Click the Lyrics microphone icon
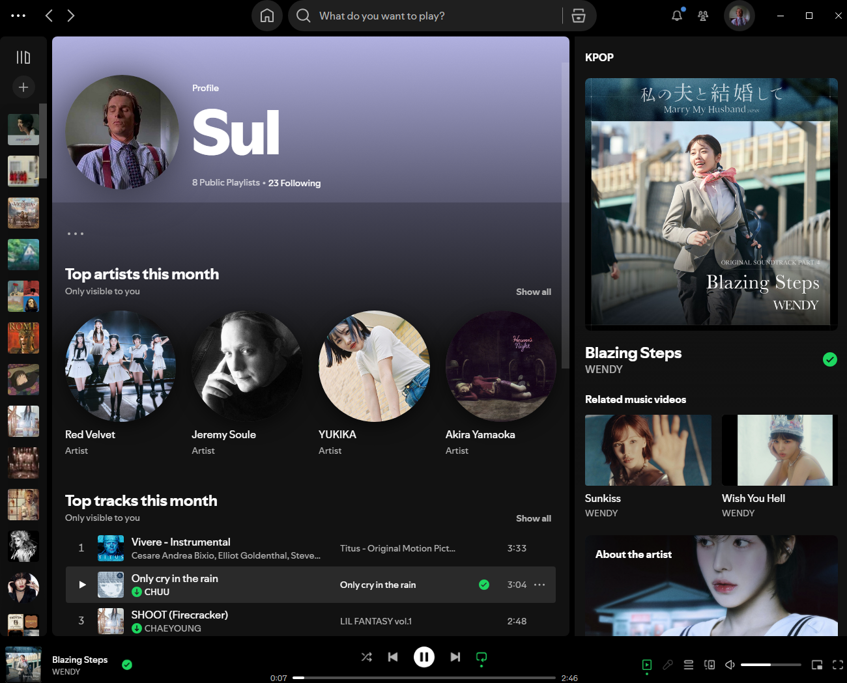 tap(668, 665)
